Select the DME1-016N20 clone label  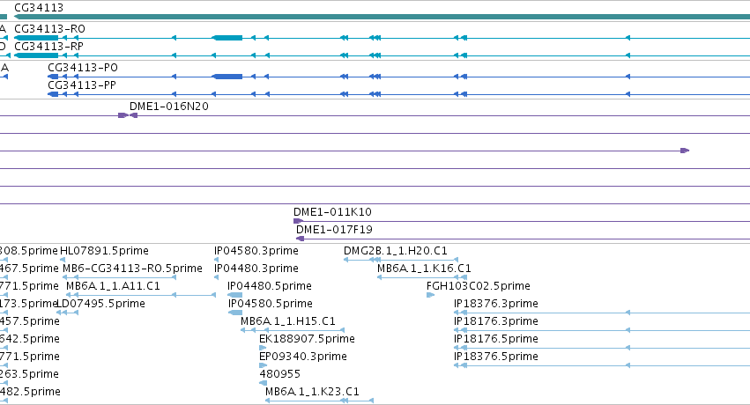click(x=169, y=106)
